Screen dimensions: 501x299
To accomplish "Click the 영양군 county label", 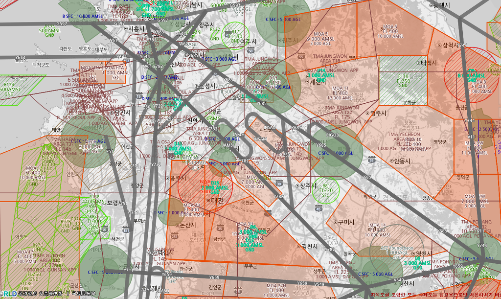I will coord(440,142).
